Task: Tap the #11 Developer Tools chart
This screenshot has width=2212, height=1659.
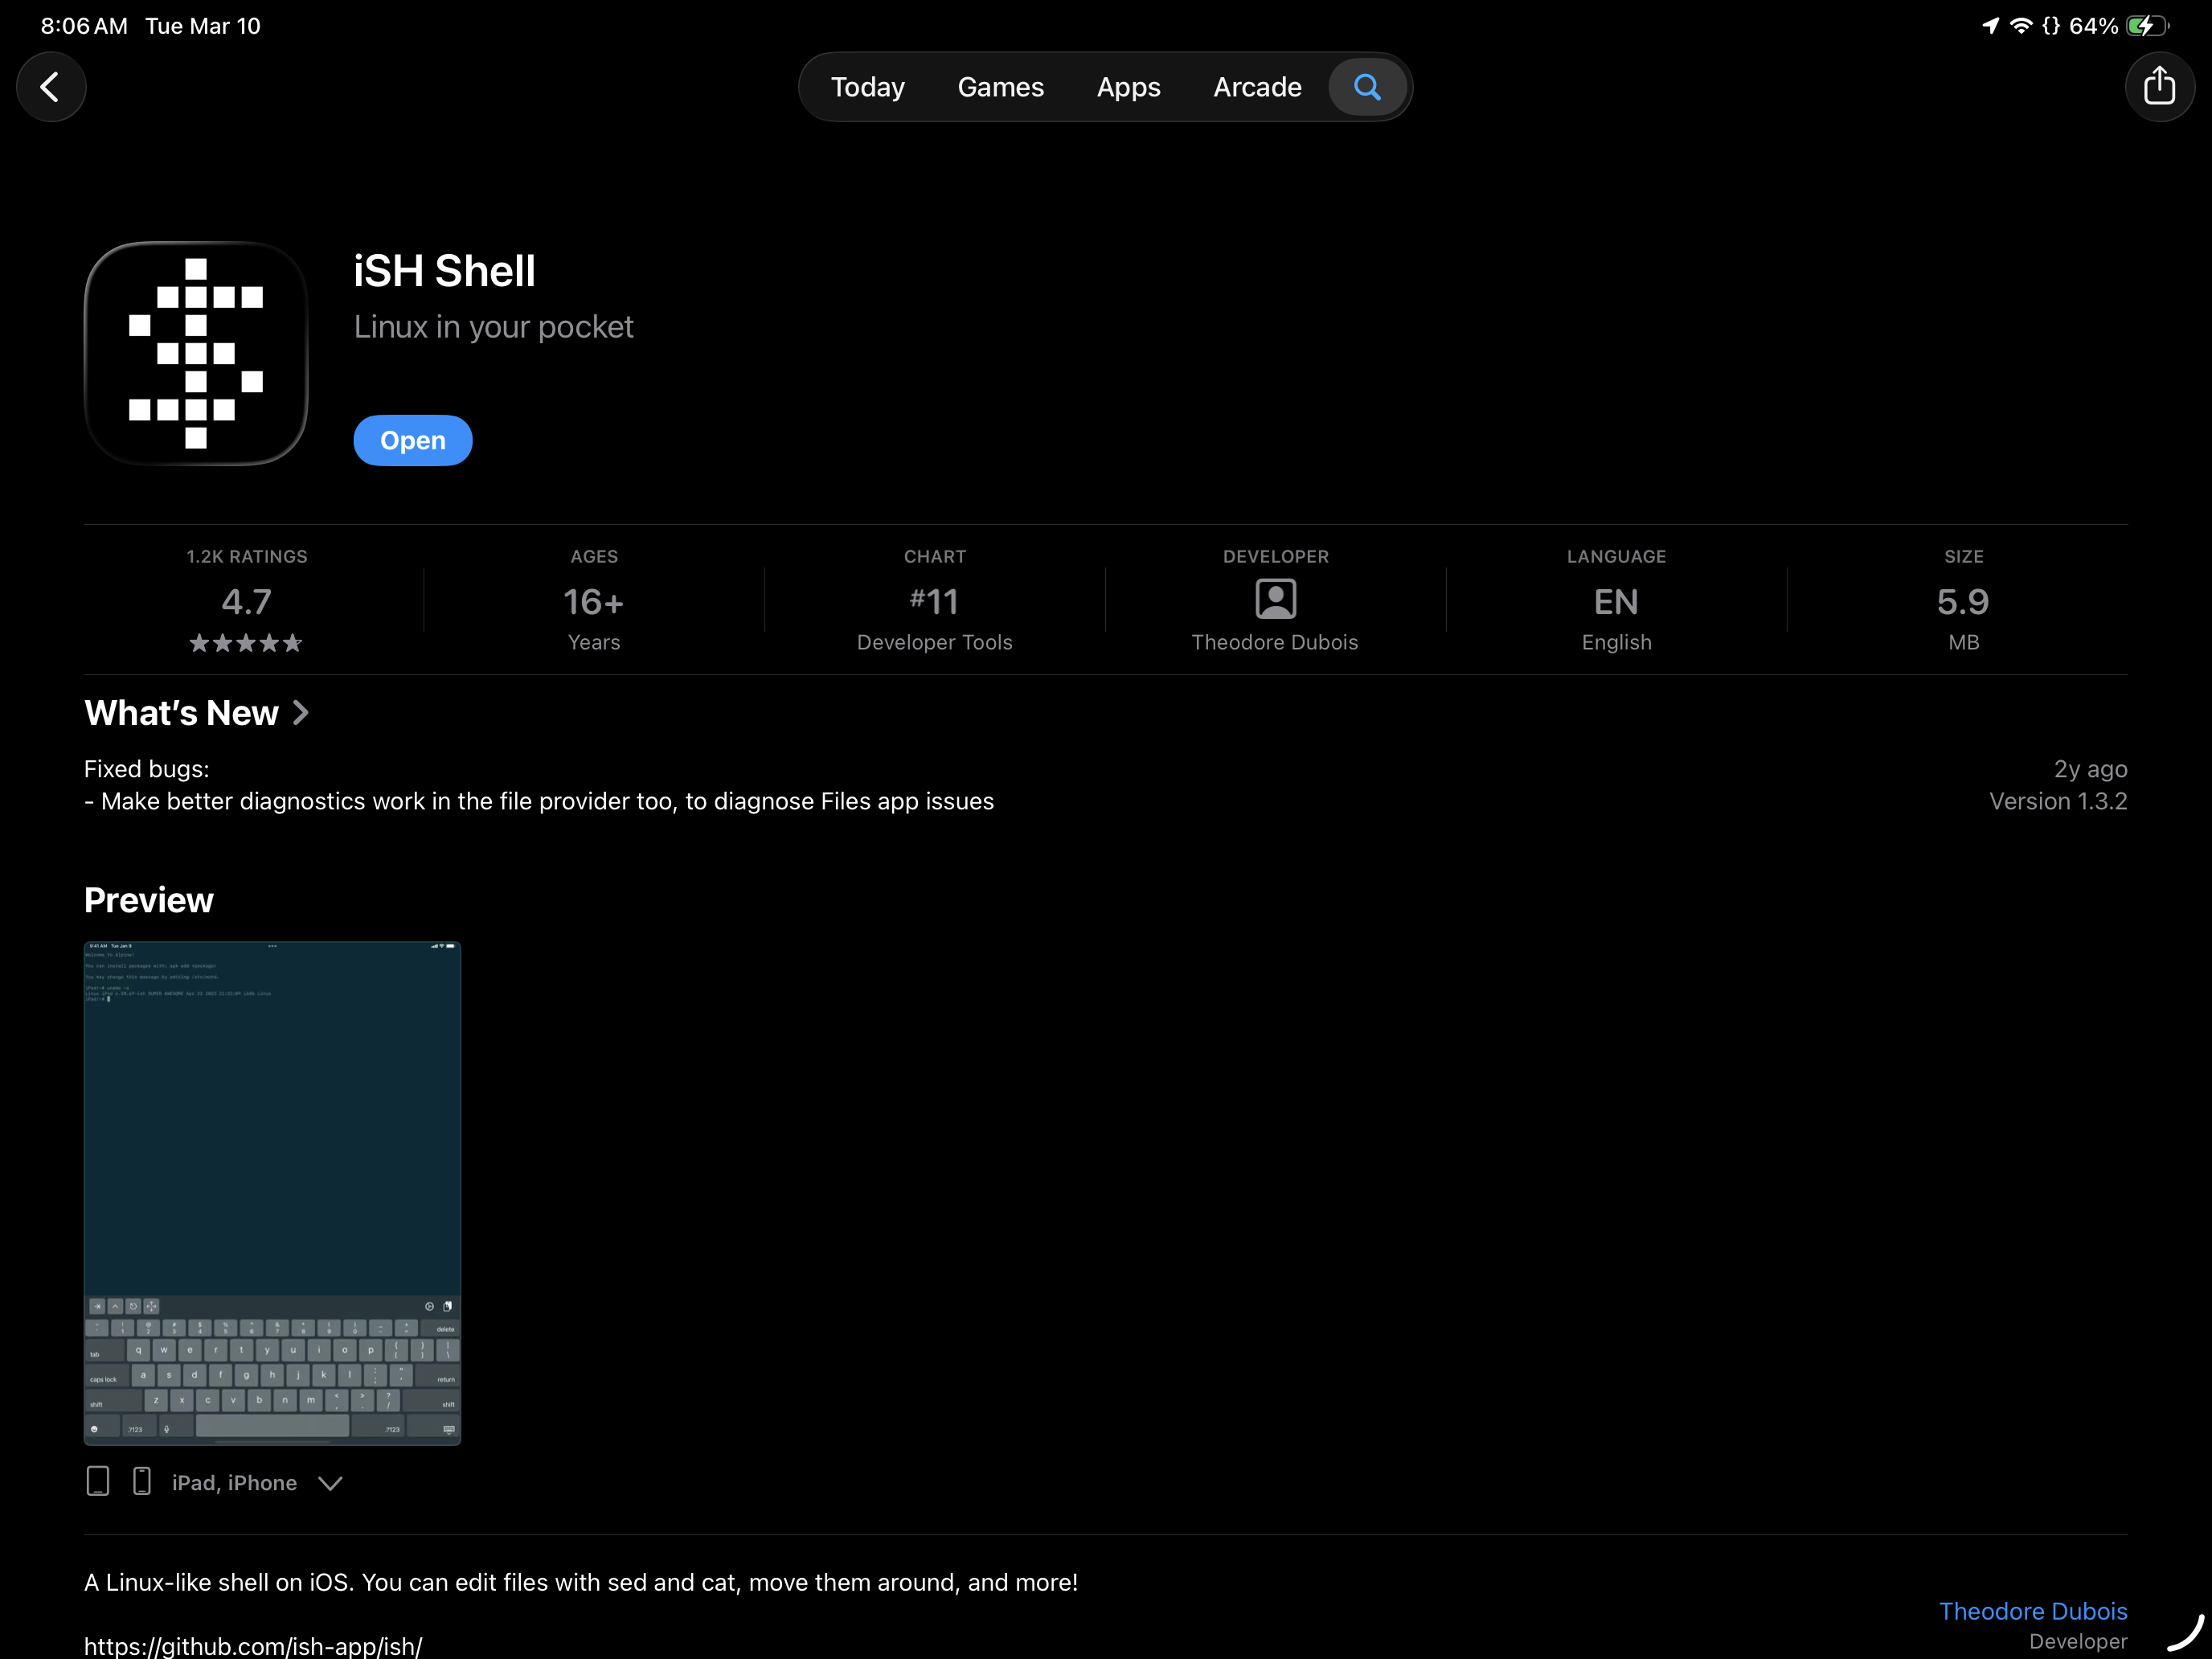Action: pos(934,601)
